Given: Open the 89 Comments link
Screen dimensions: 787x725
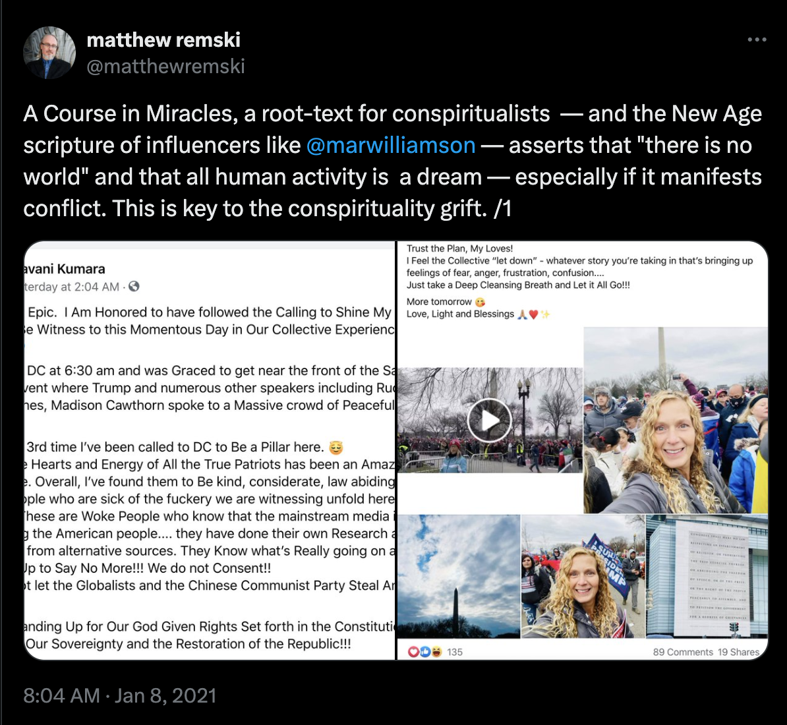Looking at the screenshot, I should (x=683, y=652).
